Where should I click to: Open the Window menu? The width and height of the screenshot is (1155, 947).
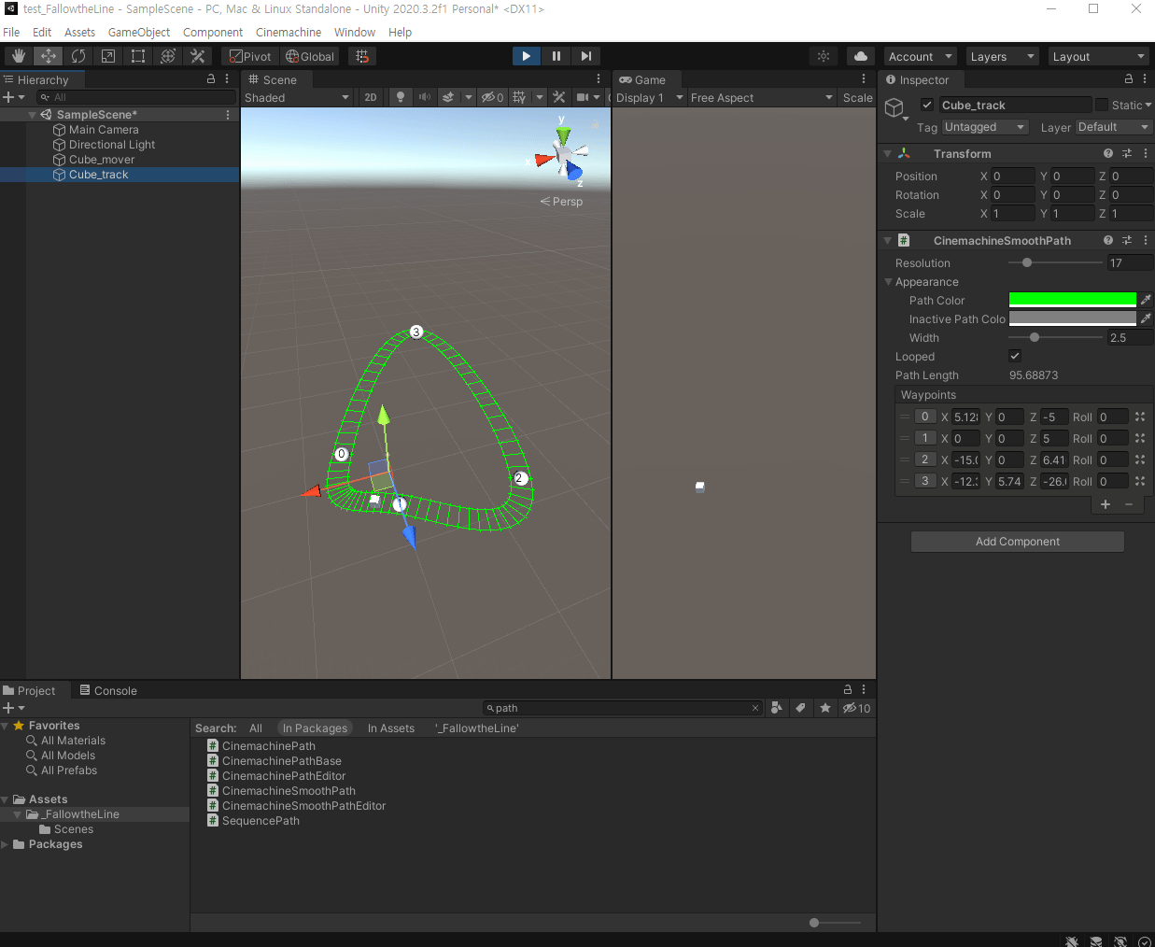tap(355, 32)
